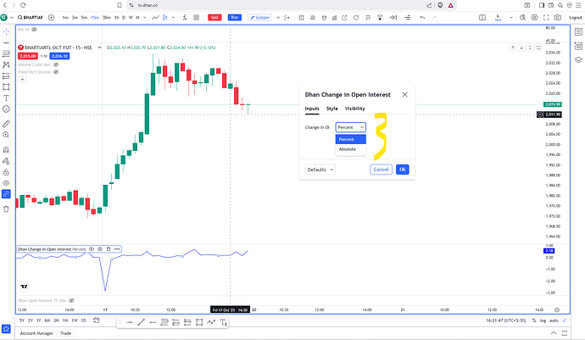The image size is (585, 340).
Task: Select the crosshair cursor tool
Action: (x=6, y=31)
